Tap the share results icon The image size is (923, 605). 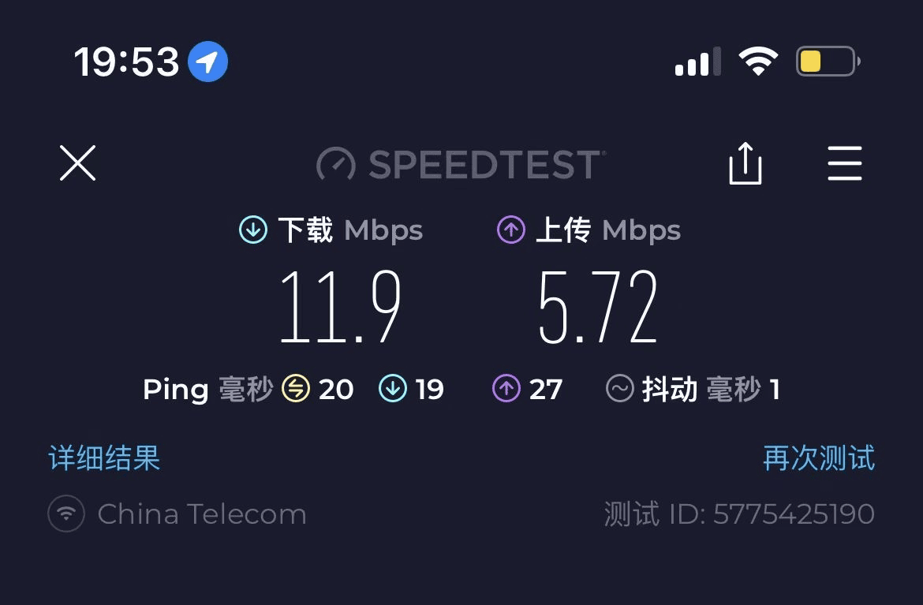coord(745,164)
